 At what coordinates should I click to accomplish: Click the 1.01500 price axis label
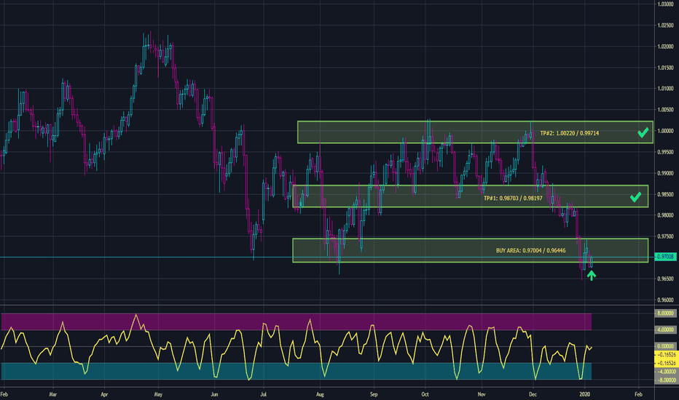tap(666, 68)
